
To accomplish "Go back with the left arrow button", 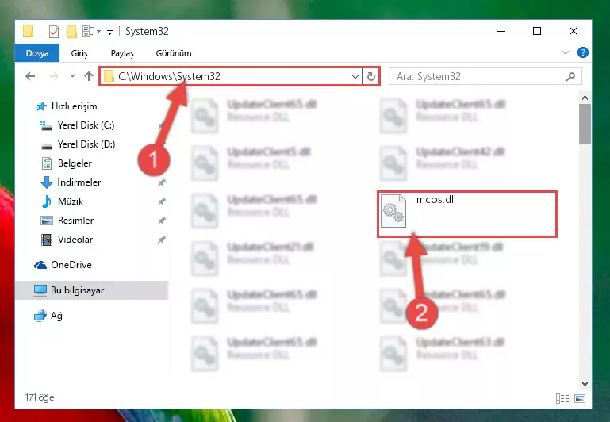I will 30,76.
